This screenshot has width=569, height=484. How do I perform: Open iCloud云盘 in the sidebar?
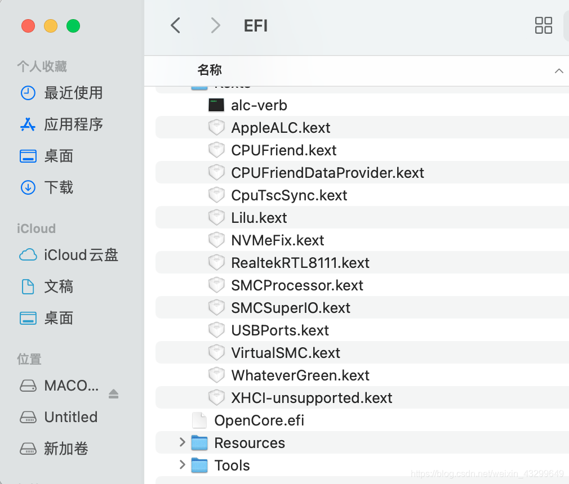tap(81, 255)
